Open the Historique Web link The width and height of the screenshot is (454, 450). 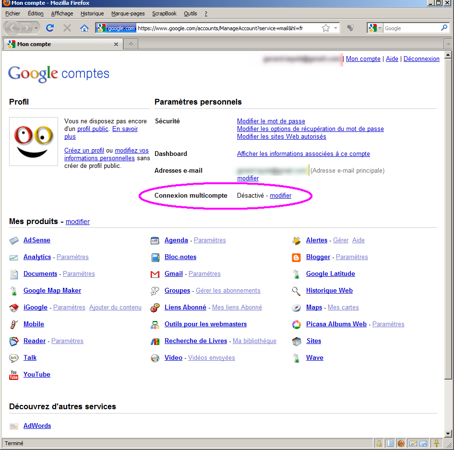point(329,291)
